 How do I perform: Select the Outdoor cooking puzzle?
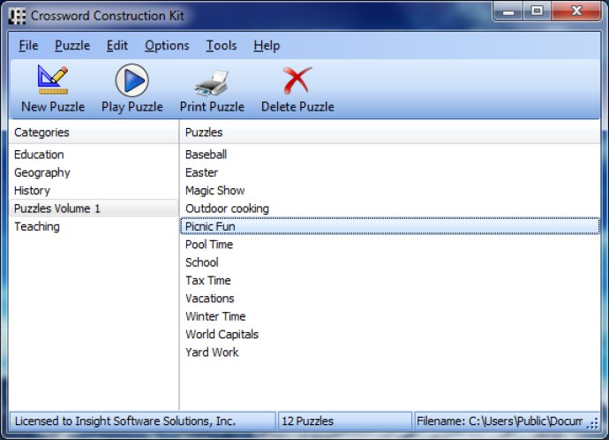pyautogui.click(x=390, y=209)
